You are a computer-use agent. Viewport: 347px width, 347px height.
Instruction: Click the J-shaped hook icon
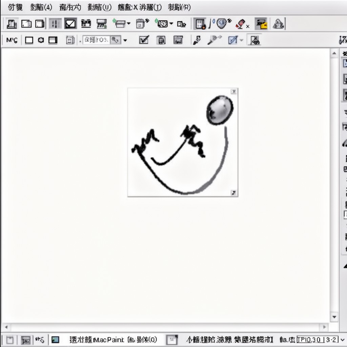(211, 24)
